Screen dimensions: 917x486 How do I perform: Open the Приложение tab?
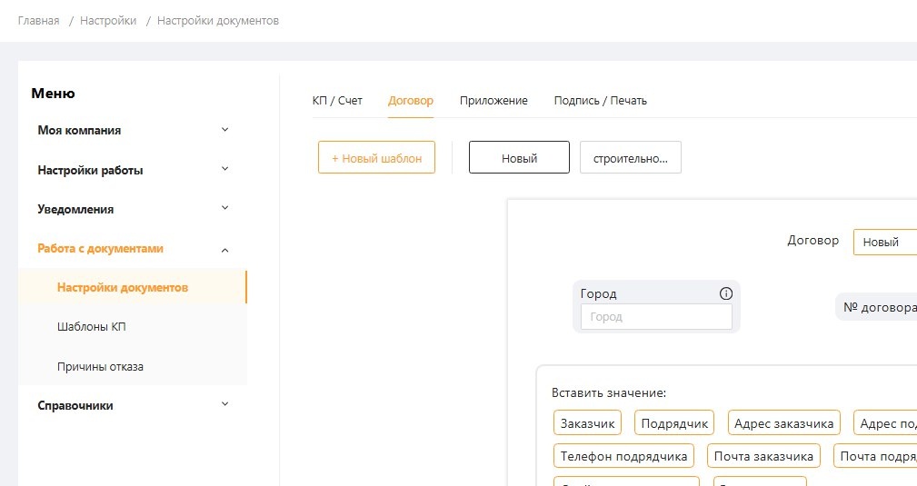493,101
